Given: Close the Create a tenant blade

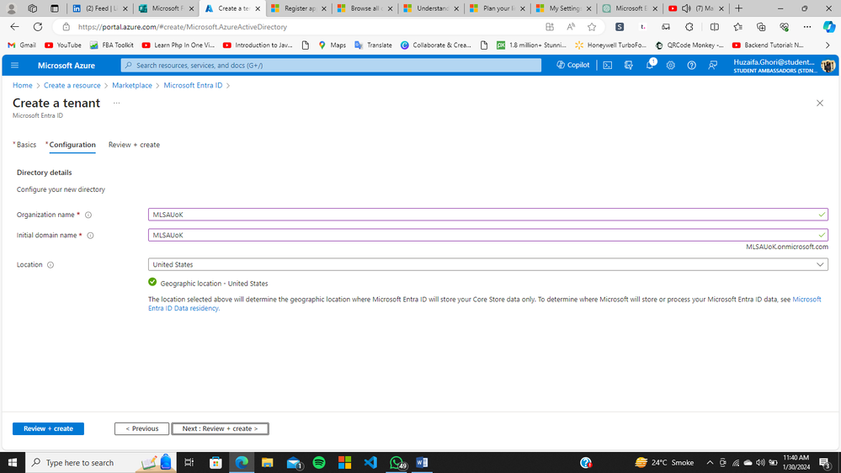Looking at the screenshot, I should coord(820,103).
